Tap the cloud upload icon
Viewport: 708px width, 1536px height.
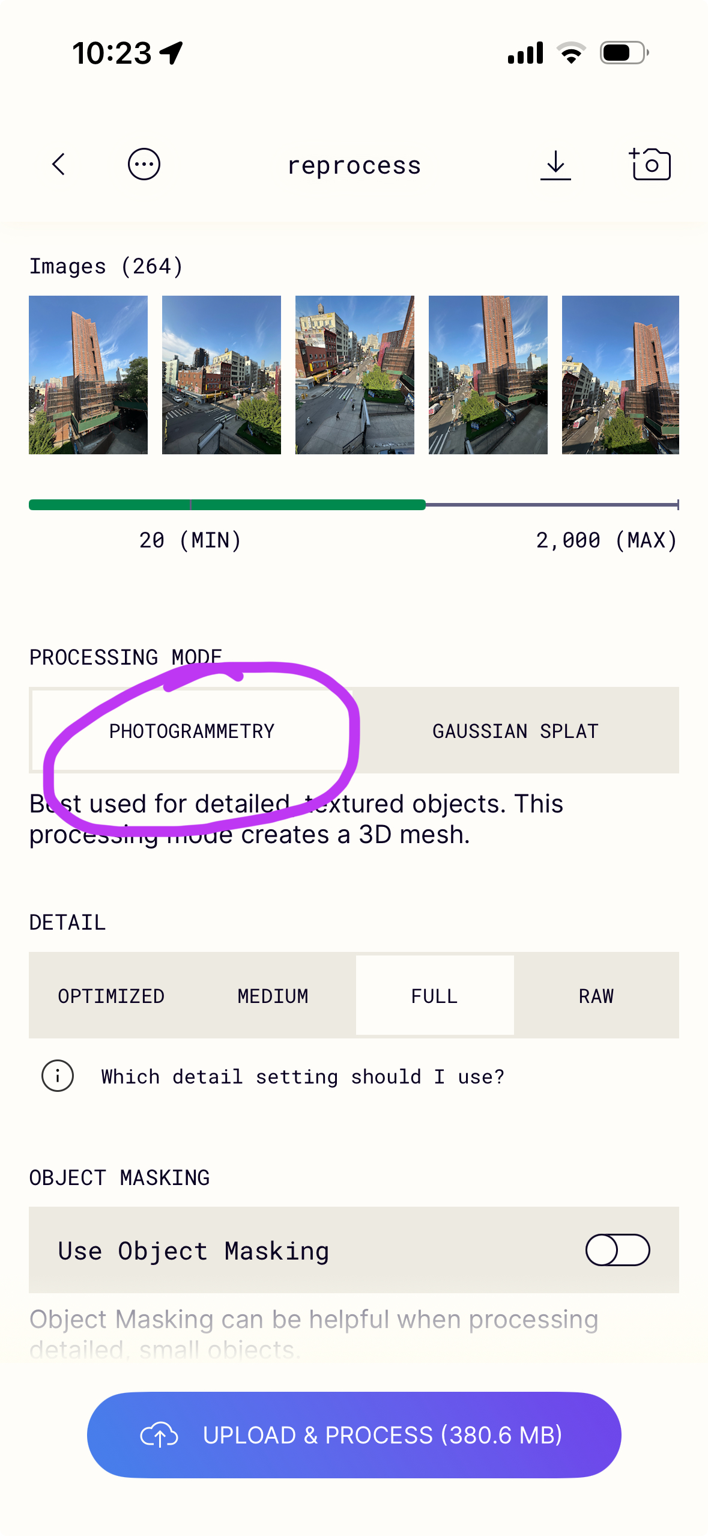[159, 1435]
